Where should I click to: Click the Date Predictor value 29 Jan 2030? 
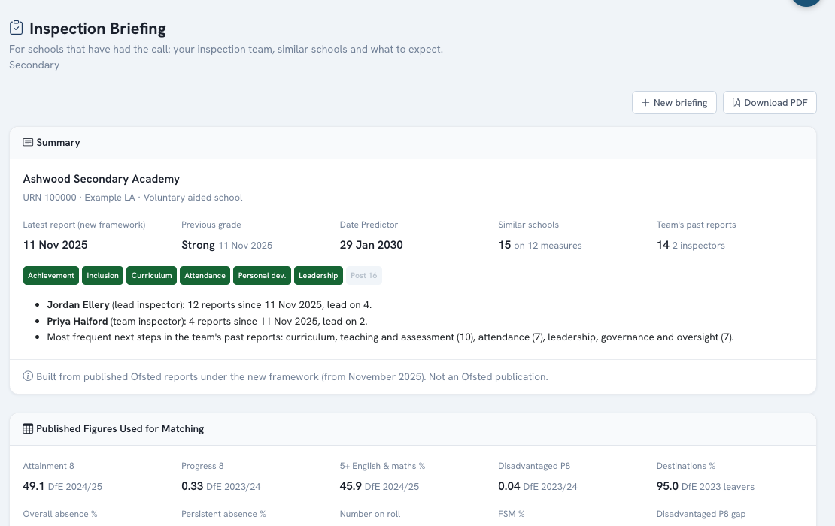(x=371, y=245)
